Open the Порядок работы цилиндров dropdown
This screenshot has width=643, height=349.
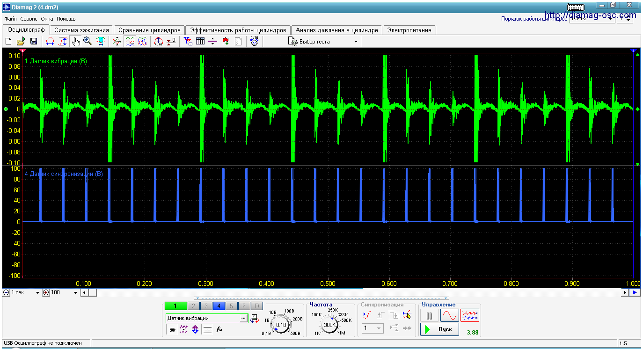[592, 19]
